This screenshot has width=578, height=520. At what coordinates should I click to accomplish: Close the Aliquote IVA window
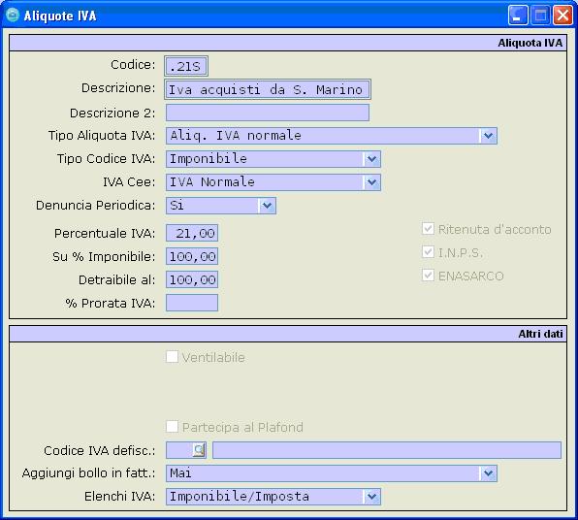(x=562, y=16)
